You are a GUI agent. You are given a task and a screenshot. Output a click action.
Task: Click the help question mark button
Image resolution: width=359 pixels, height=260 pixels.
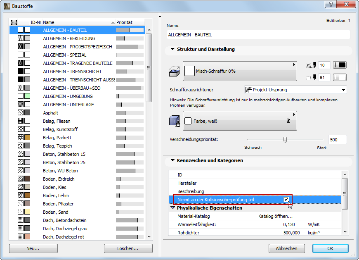[x=331, y=4]
